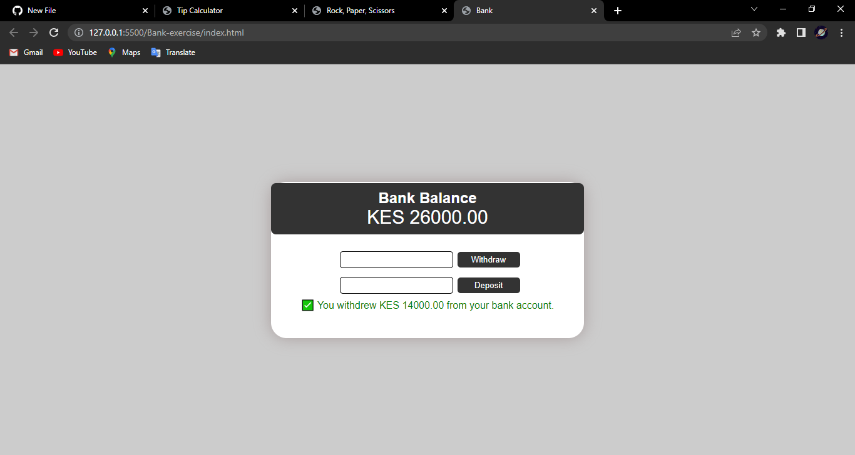Open YouTube from the bookmarks bar

[x=74, y=52]
